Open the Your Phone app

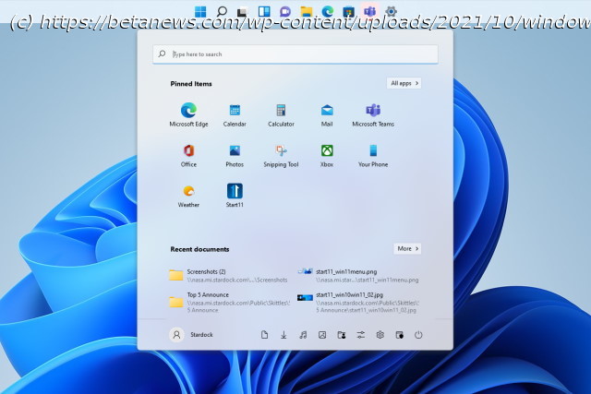click(x=373, y=155)
